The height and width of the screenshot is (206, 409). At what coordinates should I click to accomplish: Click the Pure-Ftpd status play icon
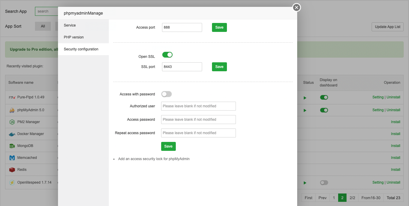pos(305,98)
